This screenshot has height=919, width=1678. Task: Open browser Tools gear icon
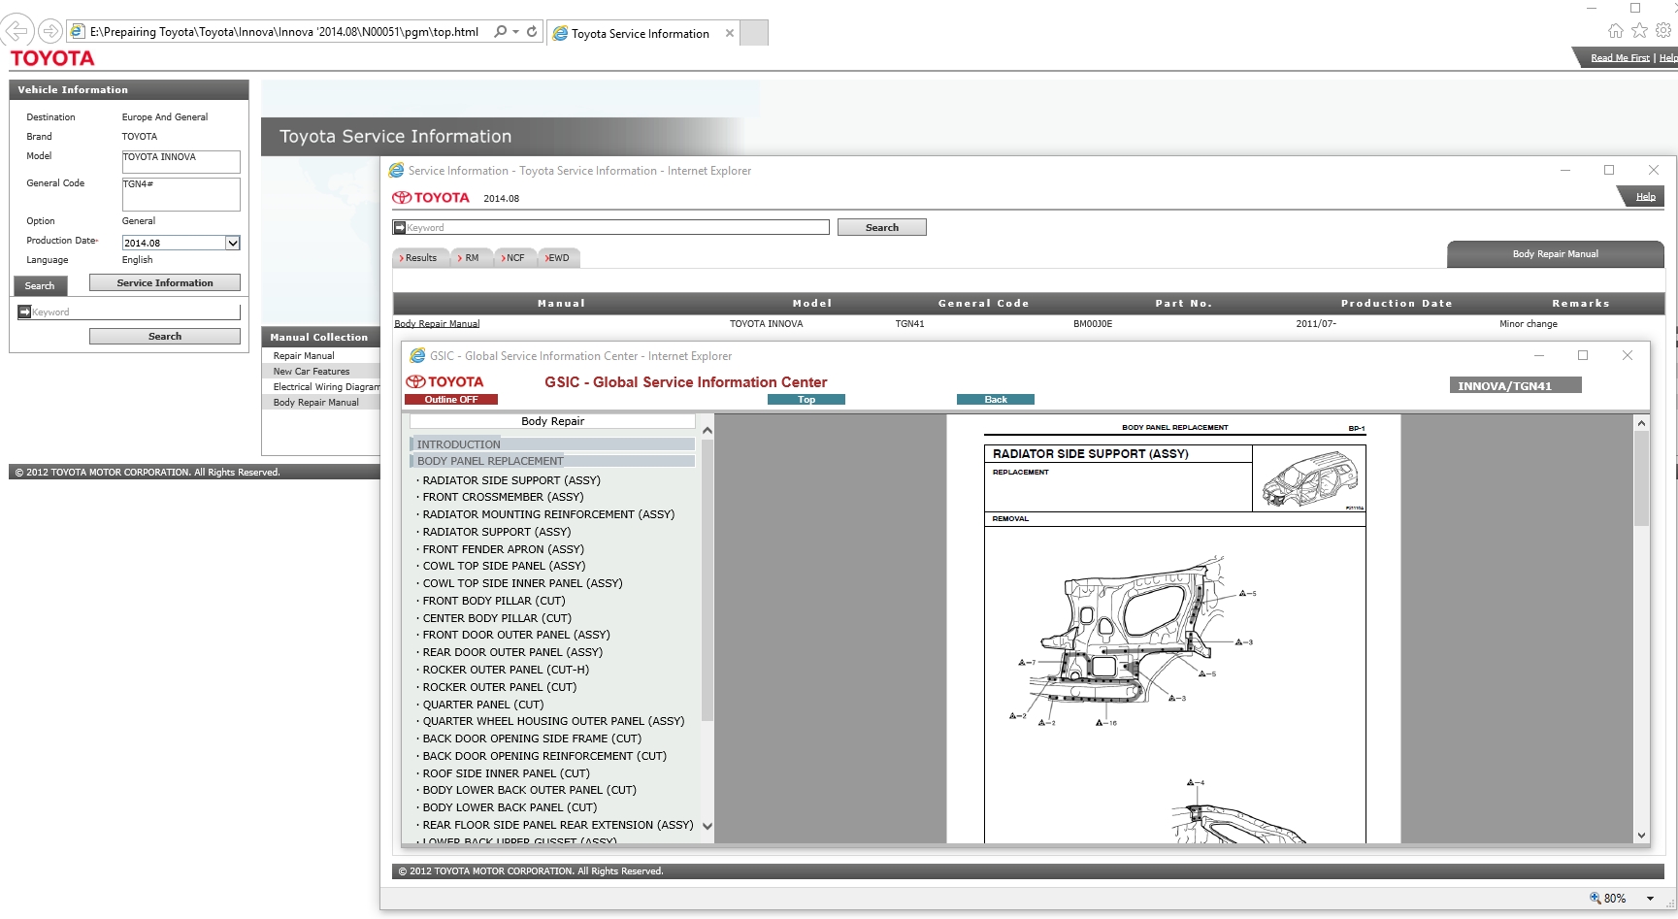click(1663, 31)
